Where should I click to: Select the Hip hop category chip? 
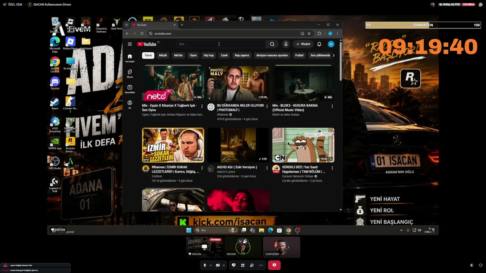tap(208, 55)
